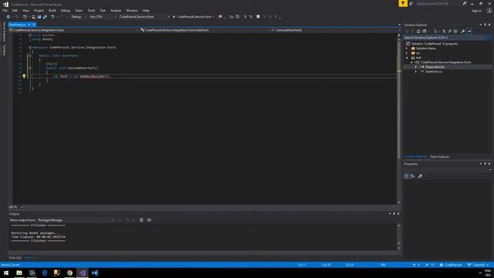Click the Property Pages wrench in Properties
This screenshot has width=494, height=278.
click(420, 176)
